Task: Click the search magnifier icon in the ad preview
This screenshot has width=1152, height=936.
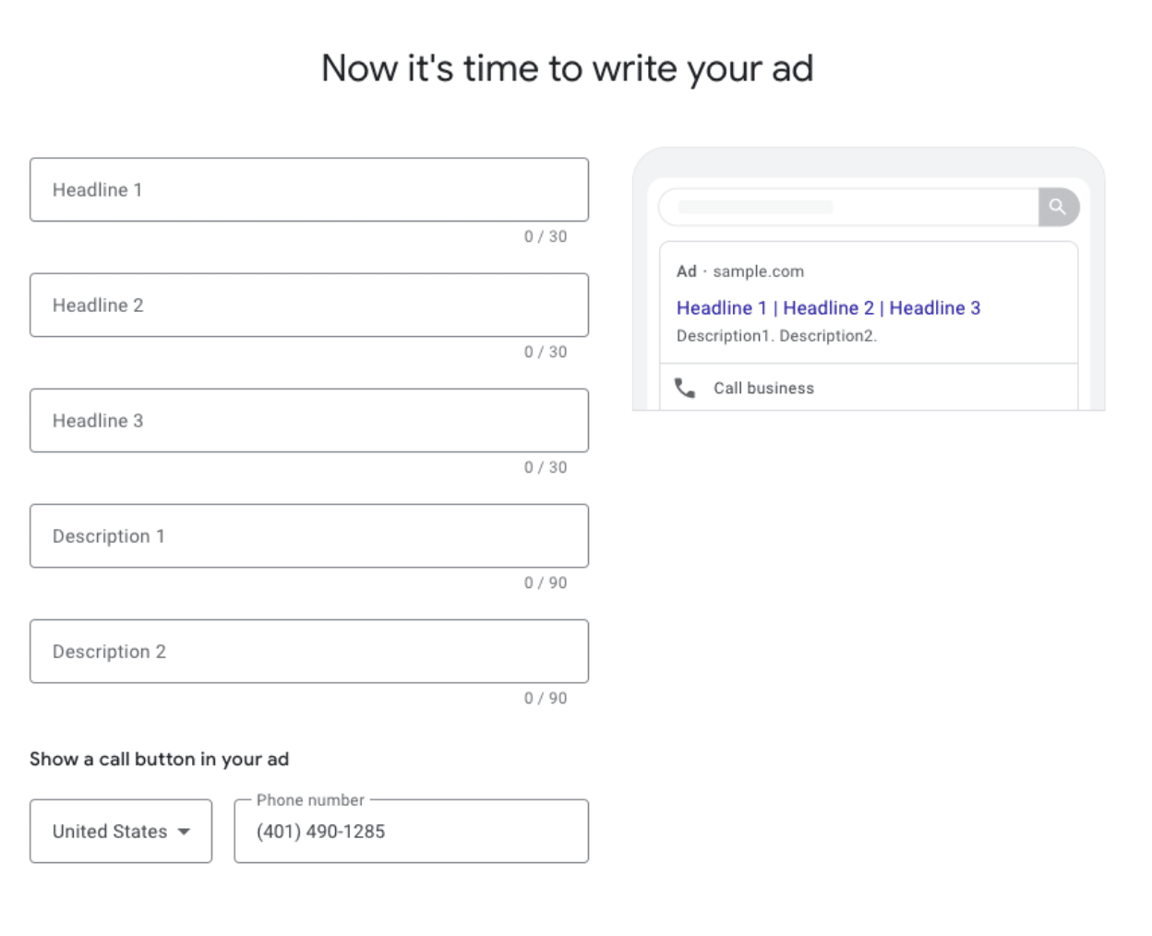Action: pos(1058,207)
